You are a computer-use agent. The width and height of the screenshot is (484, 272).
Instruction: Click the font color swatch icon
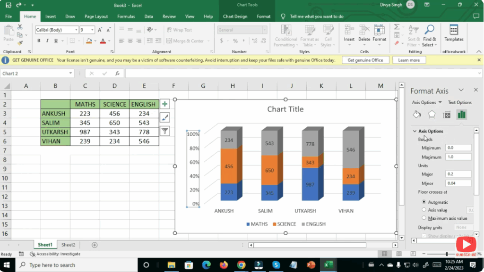pyautogui.click(x=103, y=41)
